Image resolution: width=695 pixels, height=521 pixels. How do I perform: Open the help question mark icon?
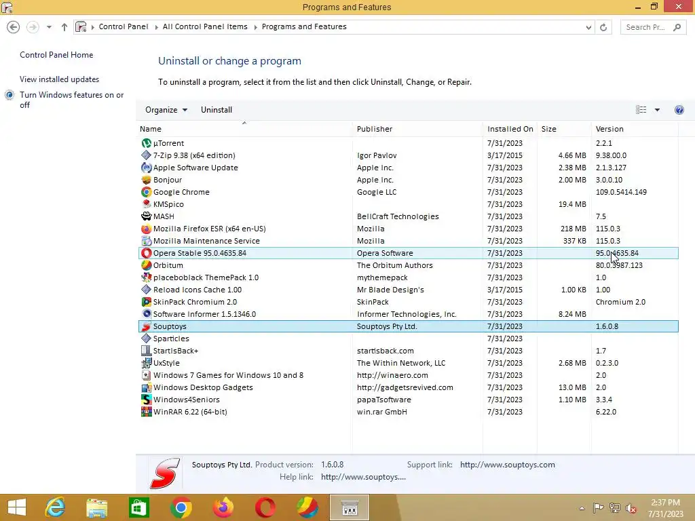click(679, 110)
